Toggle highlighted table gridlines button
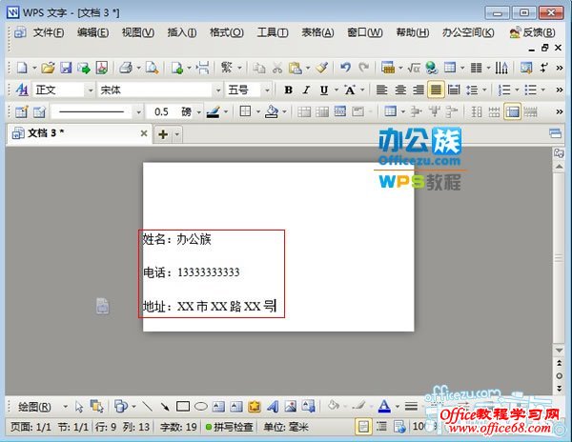 coord(513,111)
